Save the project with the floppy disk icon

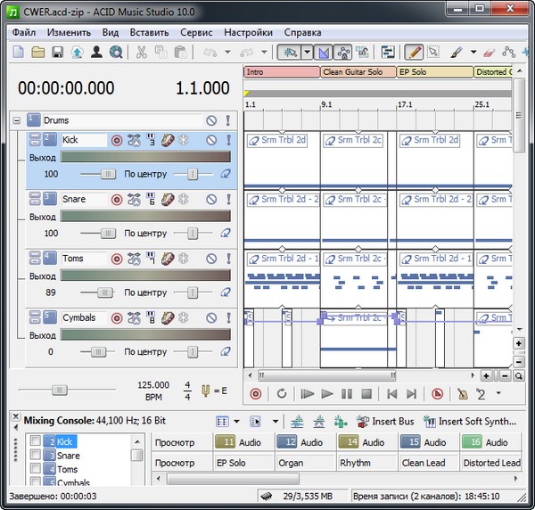click(x=57, y=53)
